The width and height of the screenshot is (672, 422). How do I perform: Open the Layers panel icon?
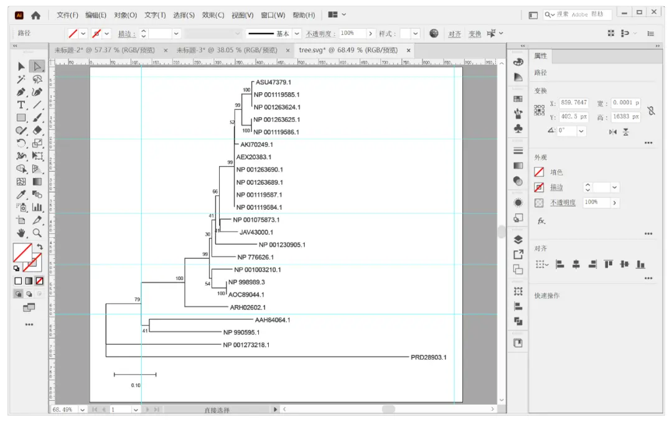(x=518, y=239)
